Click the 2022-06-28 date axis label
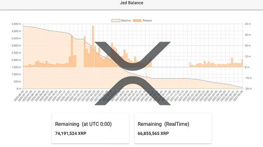 click(x=239, y=96)
